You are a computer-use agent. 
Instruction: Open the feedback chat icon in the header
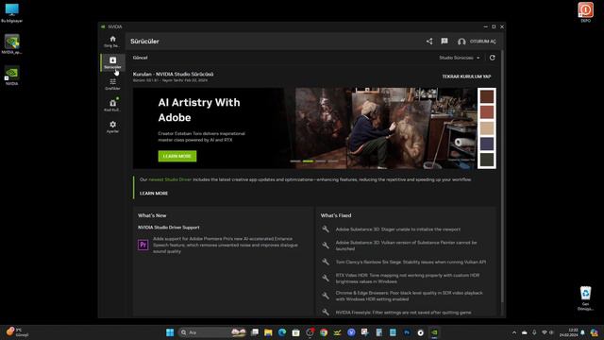pyautogui.click(x=445, y=42)
